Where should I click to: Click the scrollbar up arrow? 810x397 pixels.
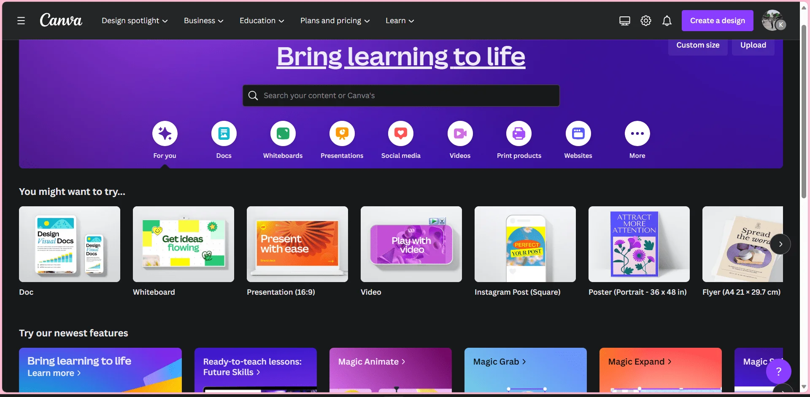coord(804,8)
